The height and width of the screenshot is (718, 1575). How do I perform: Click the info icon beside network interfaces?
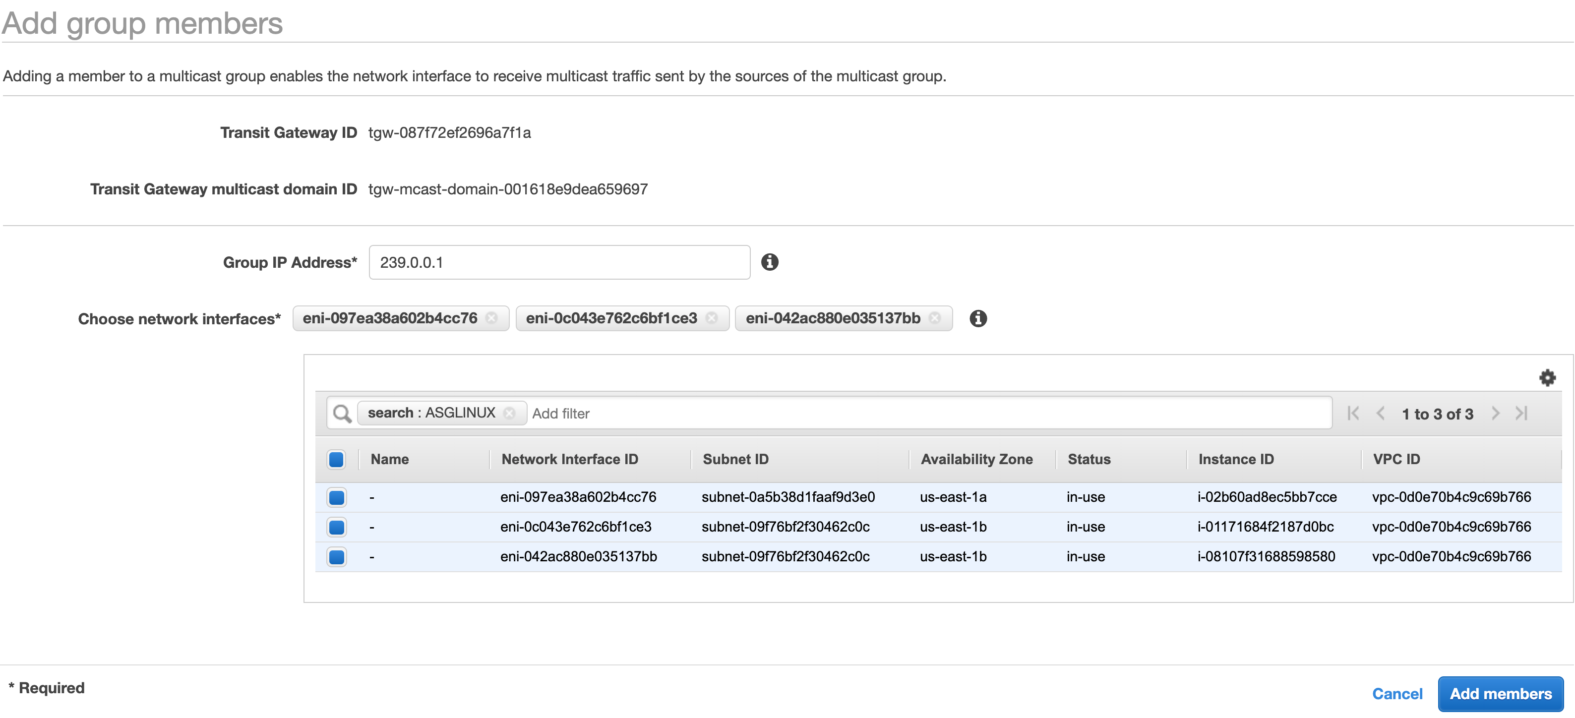[977, 319]
